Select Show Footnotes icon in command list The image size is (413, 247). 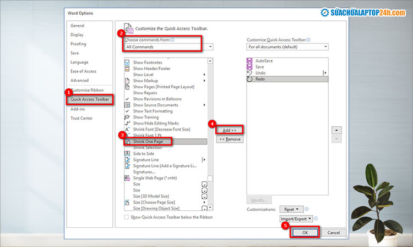coord(127,63)
